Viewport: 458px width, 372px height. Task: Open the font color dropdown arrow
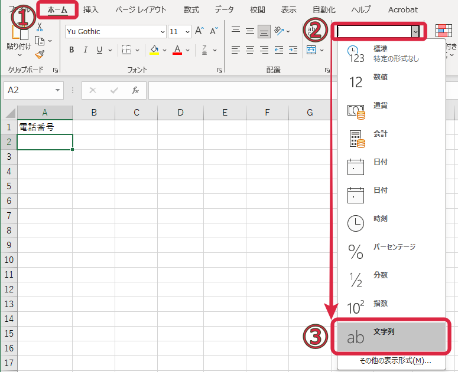[187, 50]
